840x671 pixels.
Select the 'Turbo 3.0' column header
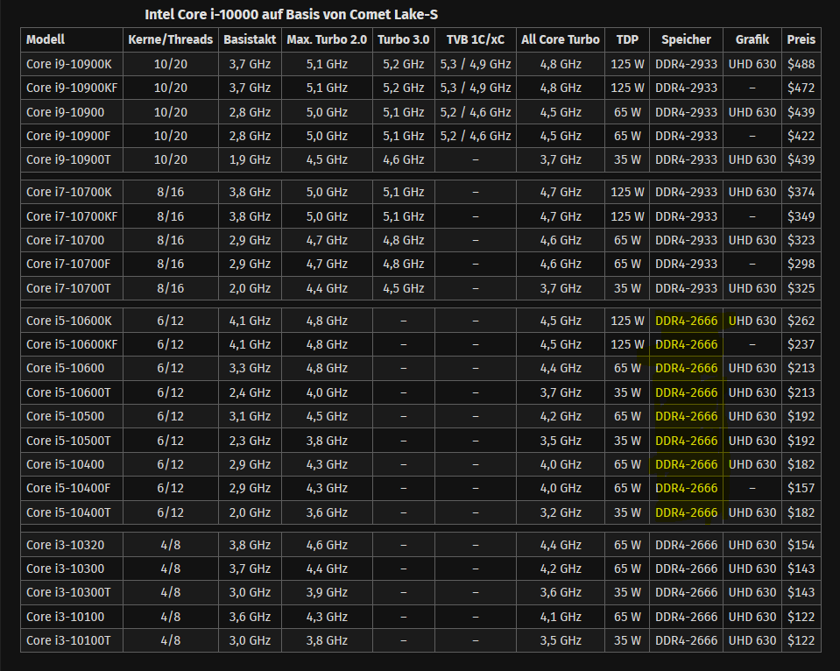(x=404, y=39)
